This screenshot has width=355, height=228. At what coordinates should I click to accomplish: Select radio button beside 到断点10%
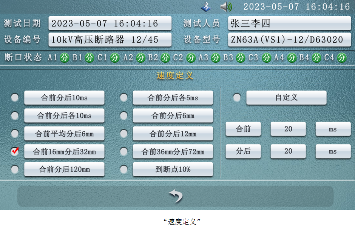(x=123, y=169)
